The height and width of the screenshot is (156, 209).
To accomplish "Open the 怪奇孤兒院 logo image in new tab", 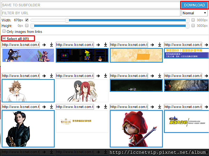I will coord(98,107).
